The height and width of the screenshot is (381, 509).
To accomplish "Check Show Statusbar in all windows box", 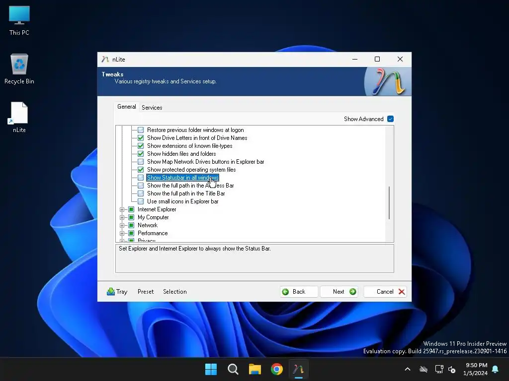I will (x=141, y=178).
